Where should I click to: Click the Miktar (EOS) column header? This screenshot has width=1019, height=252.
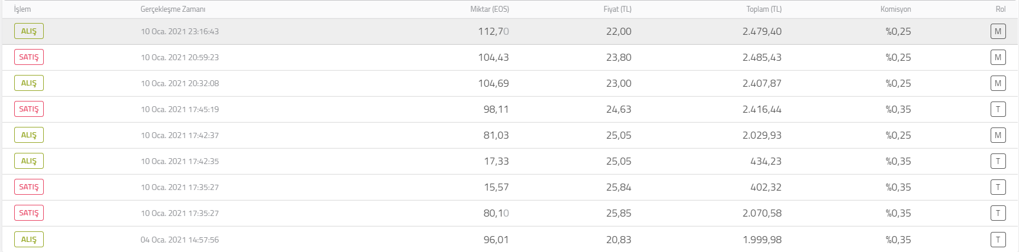(x=490, y=9)
